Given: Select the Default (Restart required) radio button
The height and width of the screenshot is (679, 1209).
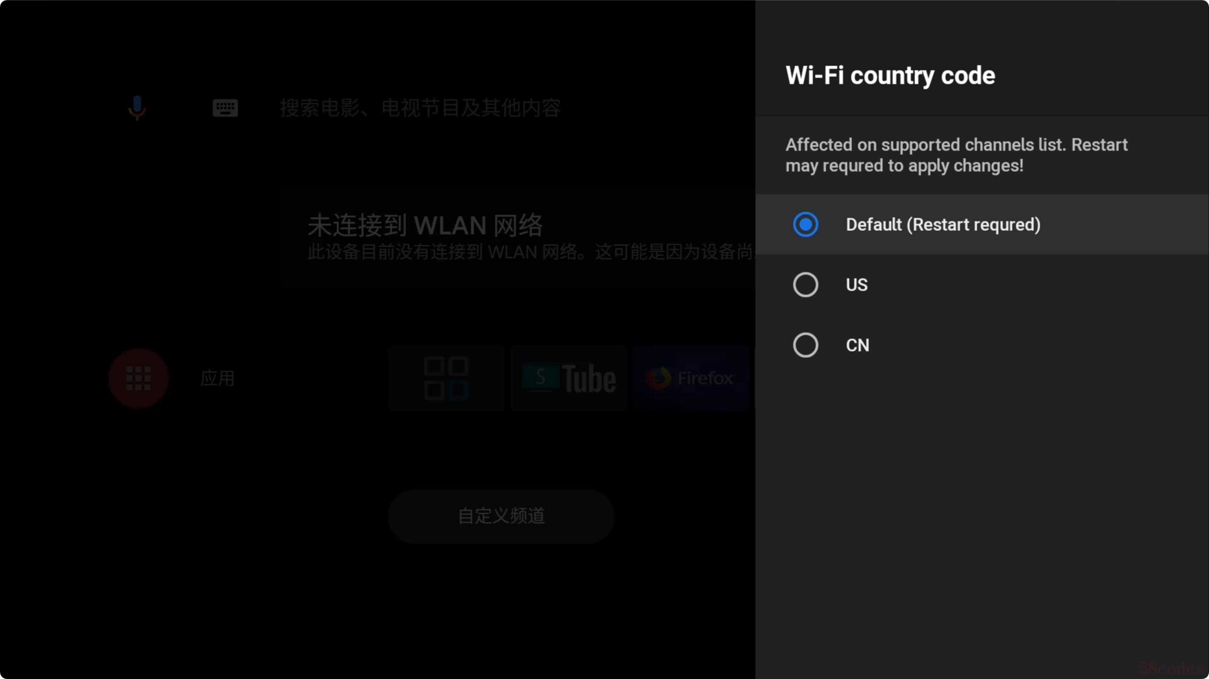Looking at the screenshot, I should click(x=805, y=224).
